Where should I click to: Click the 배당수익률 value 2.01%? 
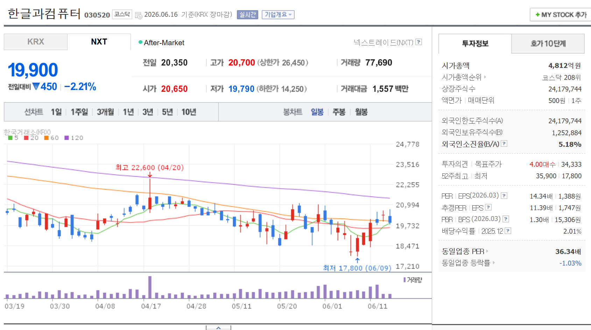tap(572, 231)
